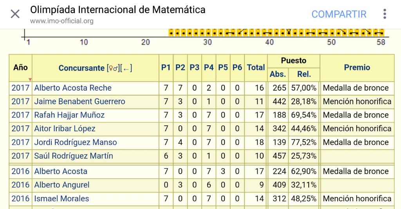Toggle gender symbols in Concursante header
This screenshot has width=401, height=209.
point(113,68)
